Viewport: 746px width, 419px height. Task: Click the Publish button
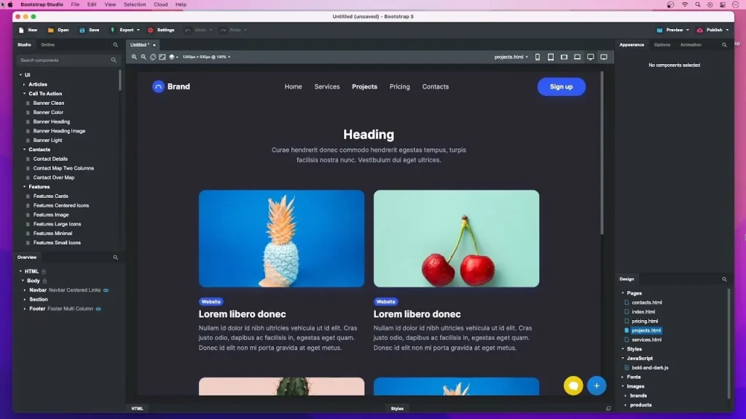[x=710, y=30]
